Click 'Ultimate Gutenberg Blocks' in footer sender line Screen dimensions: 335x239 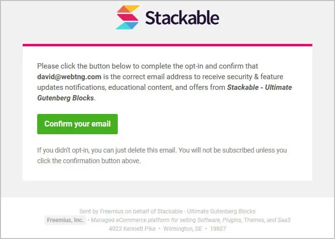click(x=222, y=211)
